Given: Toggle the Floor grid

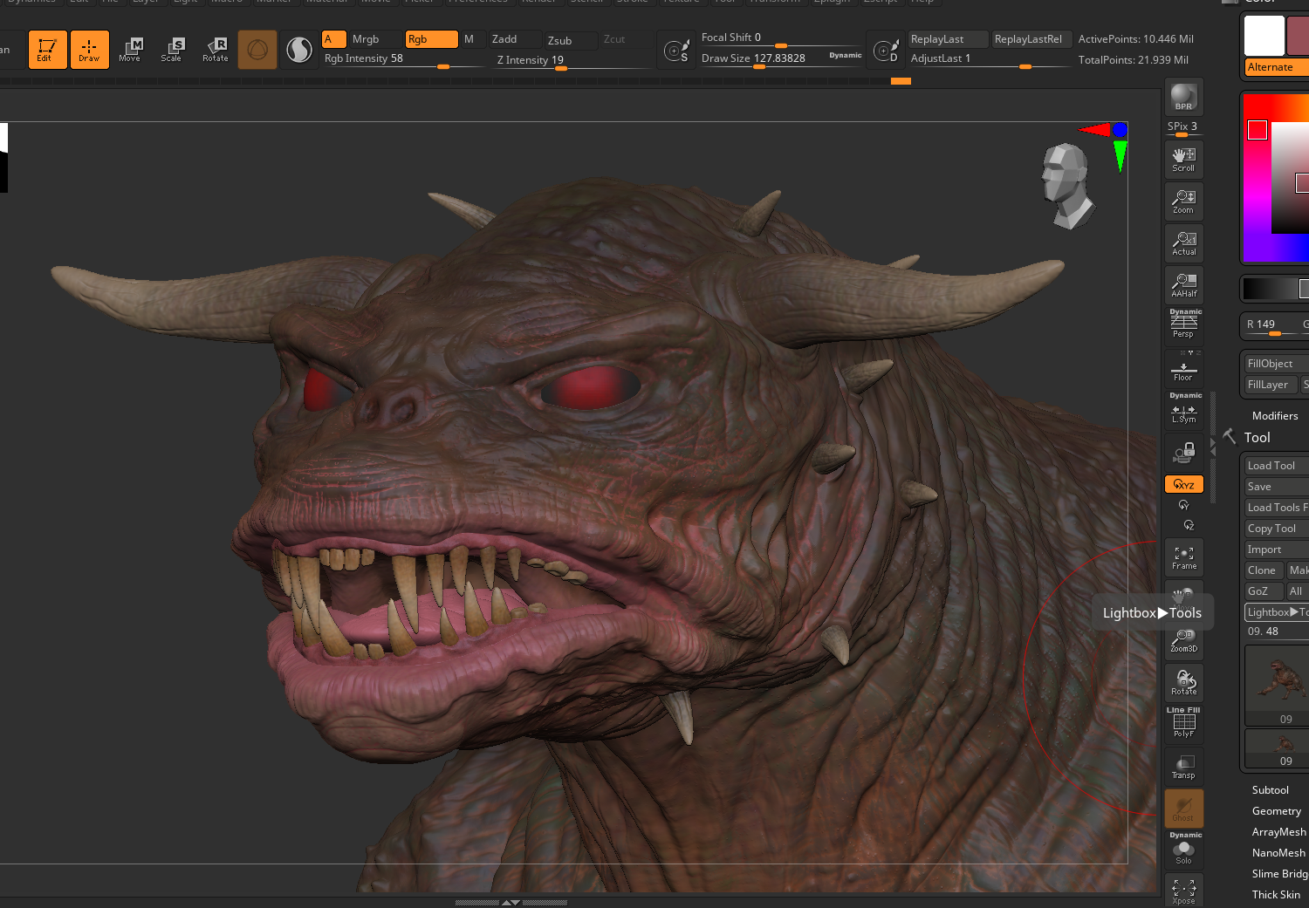Looking at the screenshot, I should [1183, 369].
